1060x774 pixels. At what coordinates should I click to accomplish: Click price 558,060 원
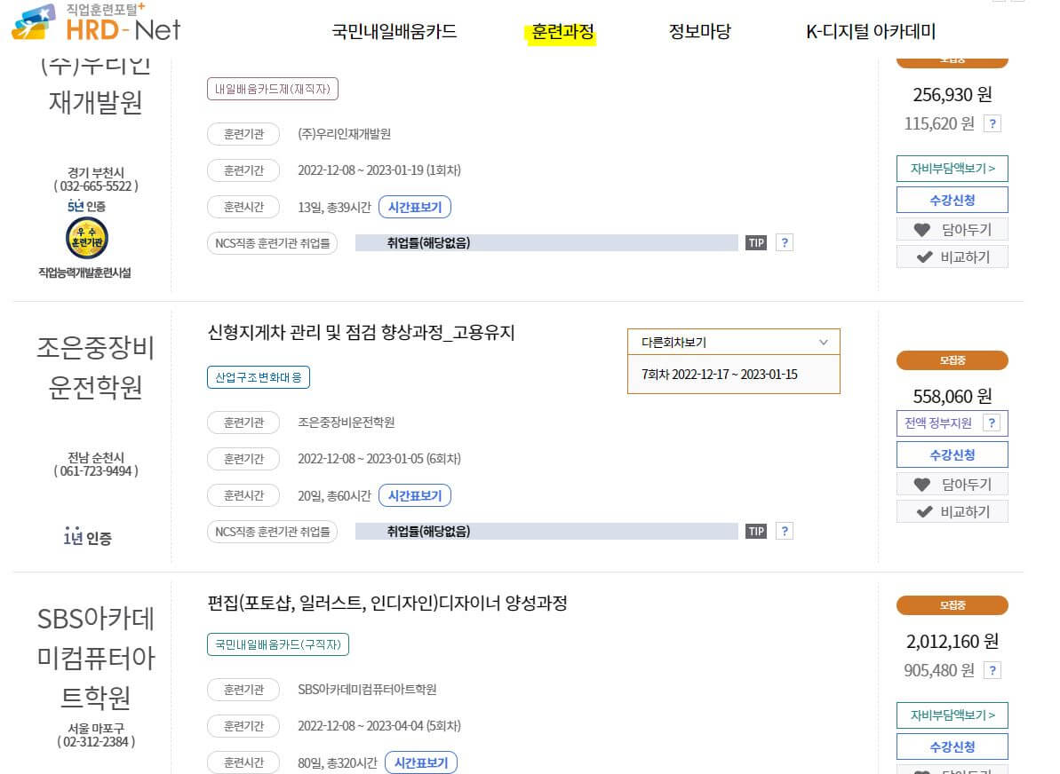coord(952,396)
